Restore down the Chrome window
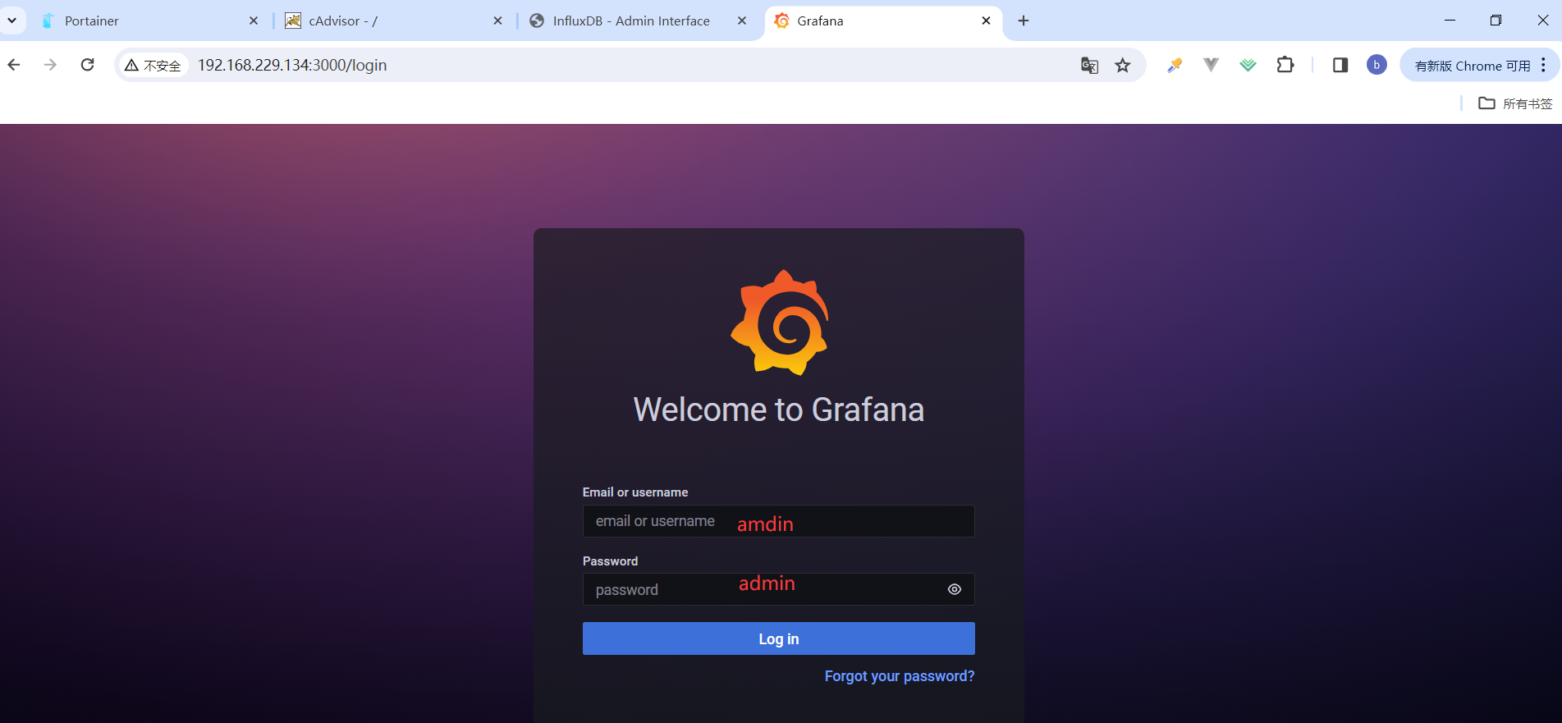Screen dimensions: 1562x723 coord(1496,21)
